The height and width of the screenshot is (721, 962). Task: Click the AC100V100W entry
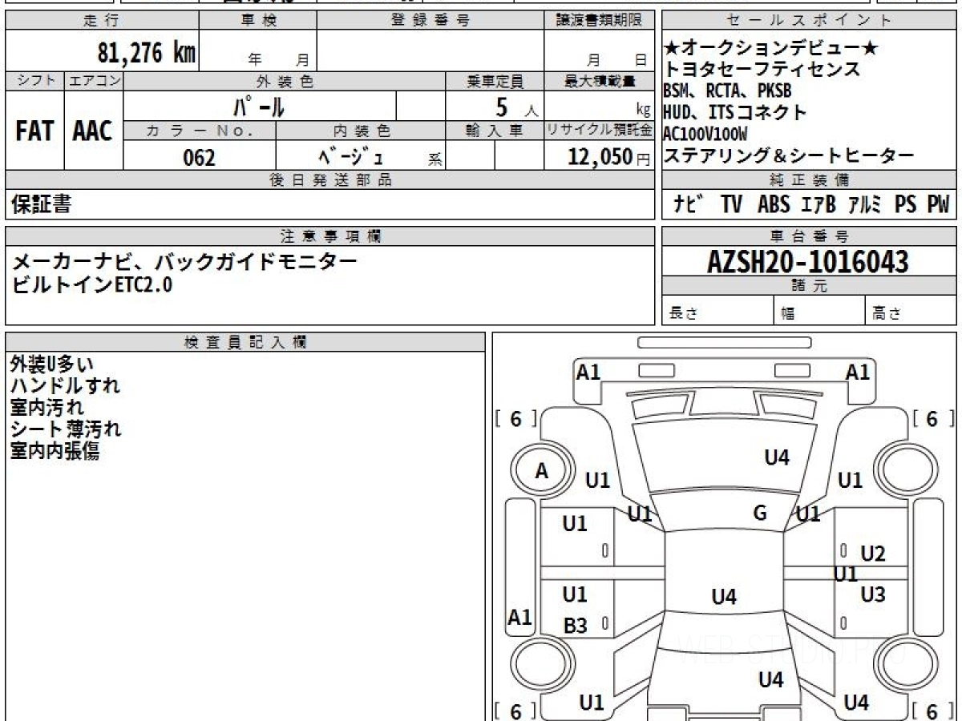(x=705, y=134)
